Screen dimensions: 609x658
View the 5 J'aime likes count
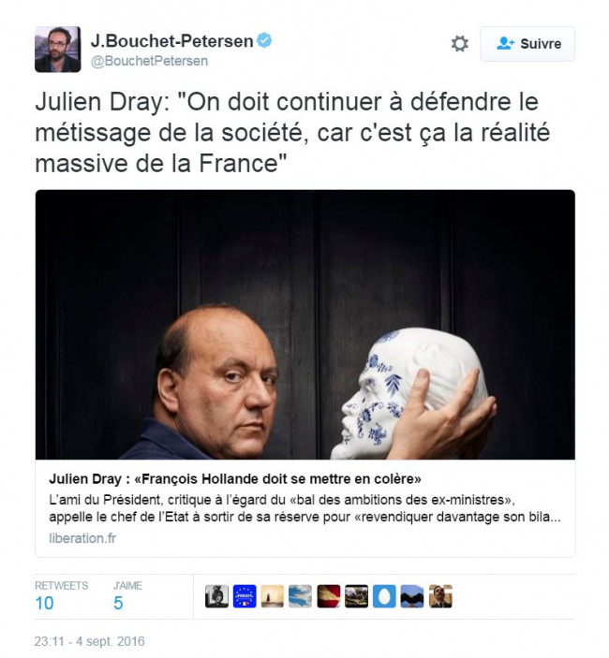(x=118, y=604)
